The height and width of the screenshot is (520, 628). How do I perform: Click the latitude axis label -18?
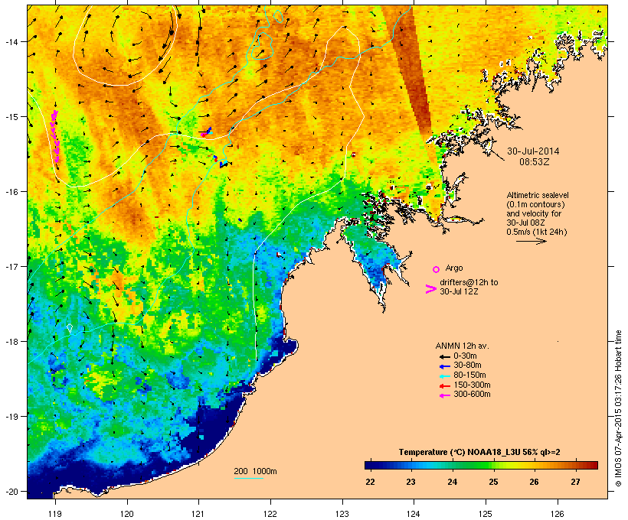click(11, 341)
